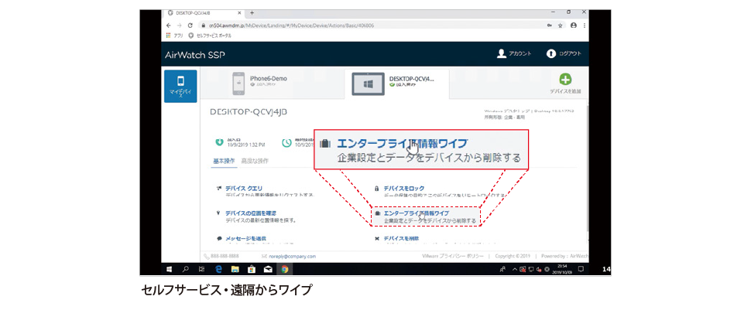
Task: Open File Explorer from taskbar
Action: [235, 269]
